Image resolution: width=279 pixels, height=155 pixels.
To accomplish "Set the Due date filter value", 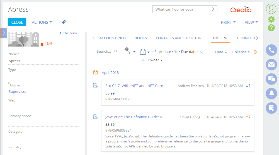I will pyautogui.click(x=189, y=52).
